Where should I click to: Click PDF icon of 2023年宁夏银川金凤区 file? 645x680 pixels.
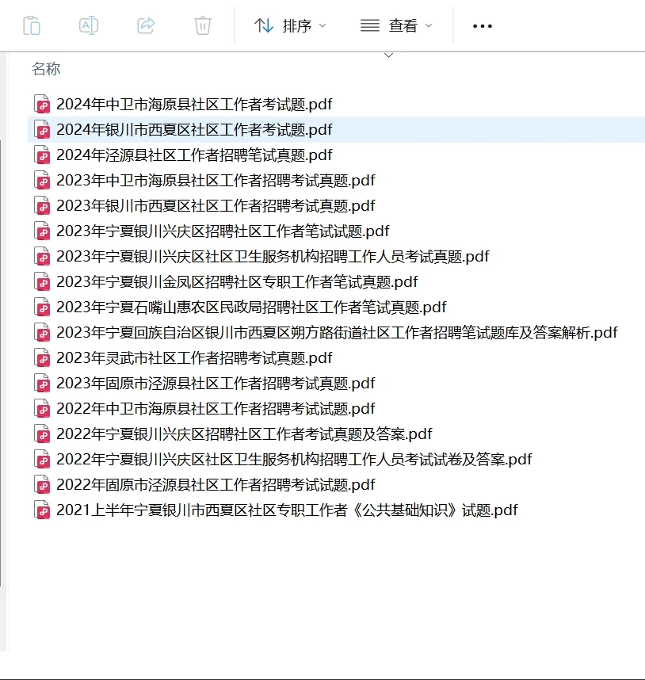click(42, 281)
